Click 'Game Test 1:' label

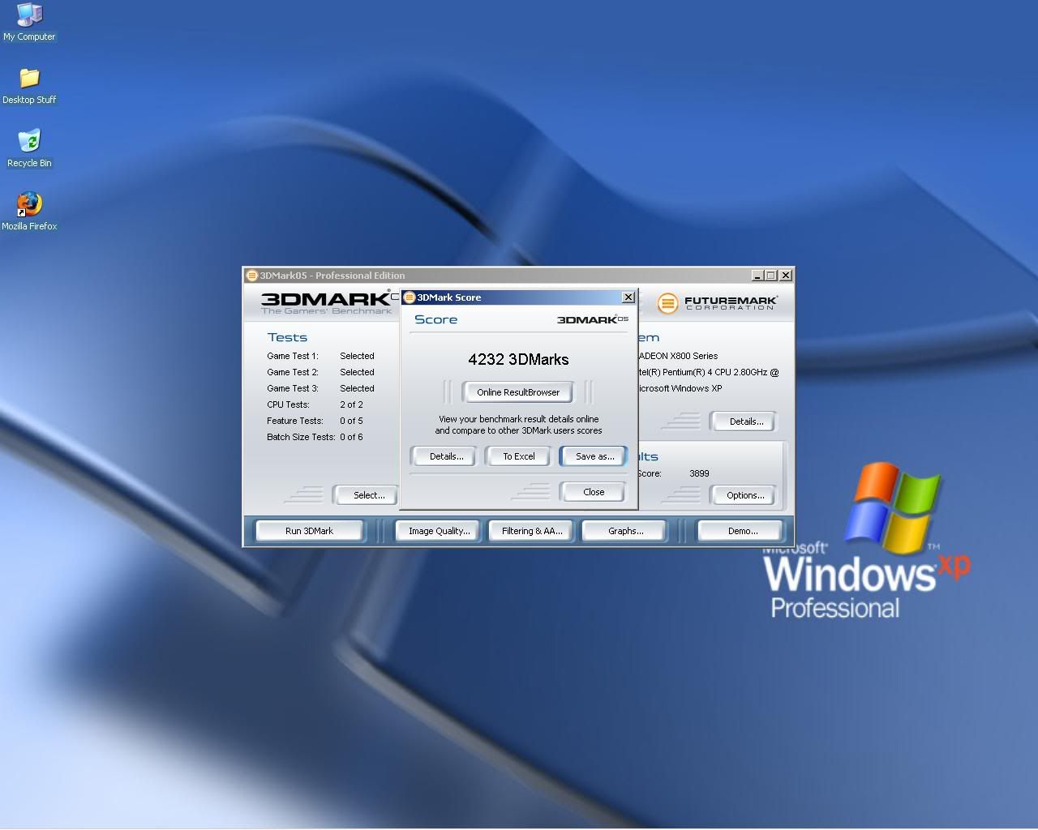(x=293, y=356)
